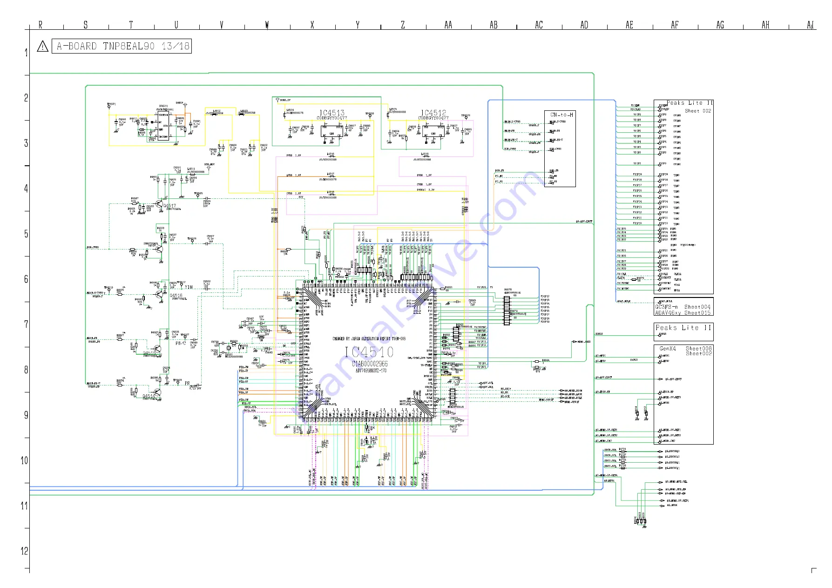Screen dimensions: 832x588
Task: Click column header AG in top ruler
Action: point(720,25)
